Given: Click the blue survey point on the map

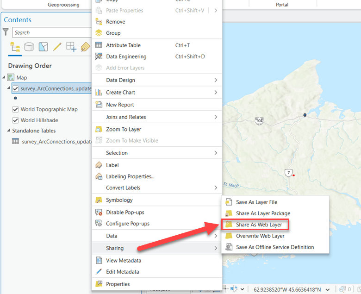Looking at the screenshot, I should tap(305, 115).
